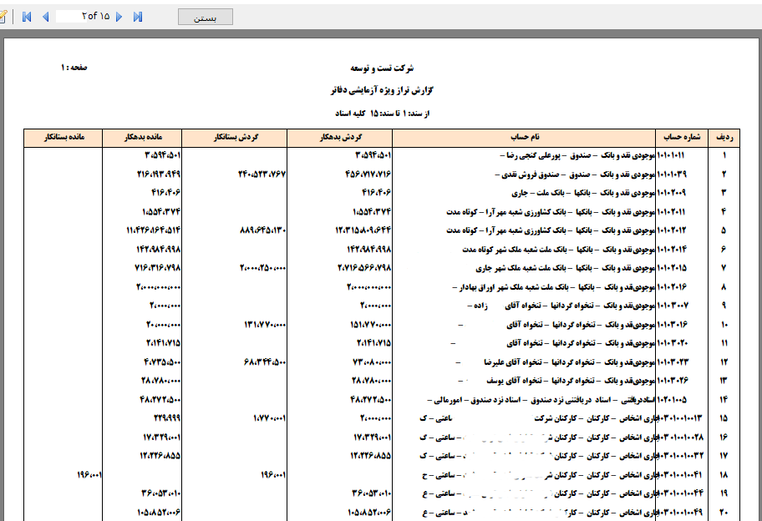Screen dimensions: 762x521
Task: Click the value ۲,۰۰۰,۲۵۰,۰۰۰
Action: tap(263, 268)
